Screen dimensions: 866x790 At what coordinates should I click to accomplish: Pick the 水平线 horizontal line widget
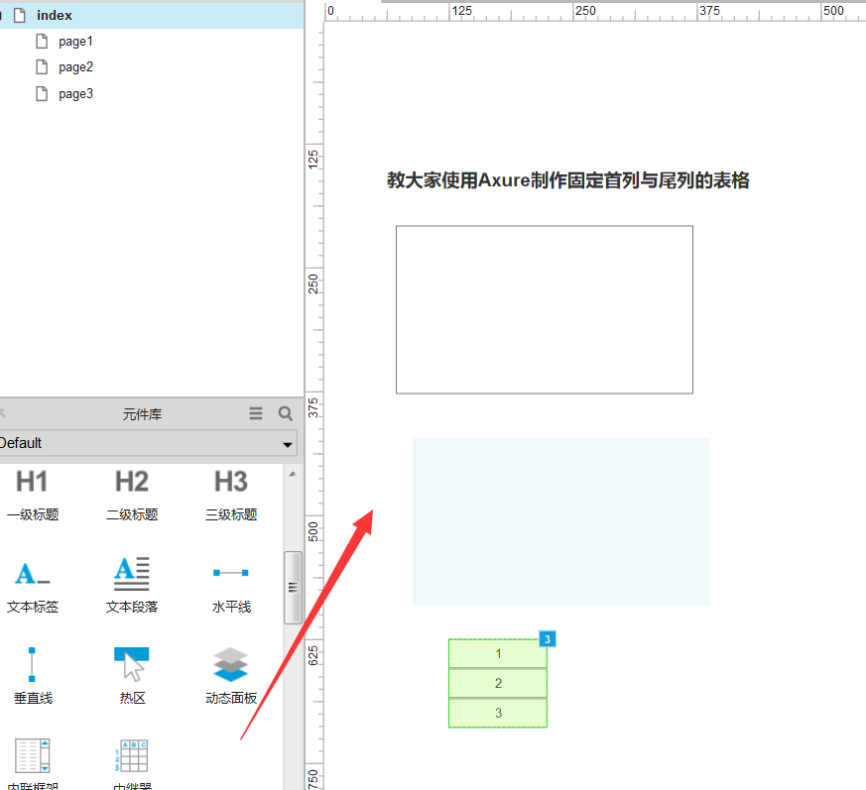click(231, 590)
